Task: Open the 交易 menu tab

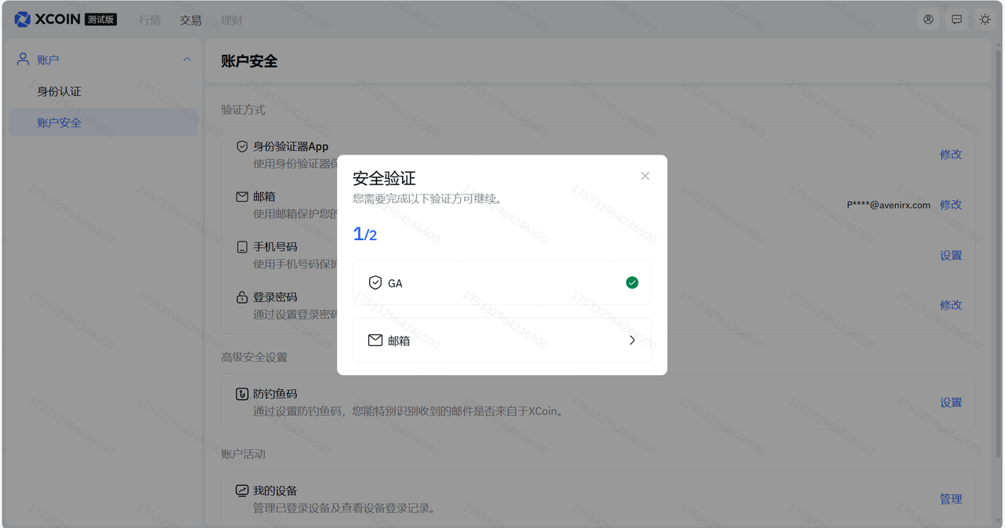Action: tap(191, 20)
